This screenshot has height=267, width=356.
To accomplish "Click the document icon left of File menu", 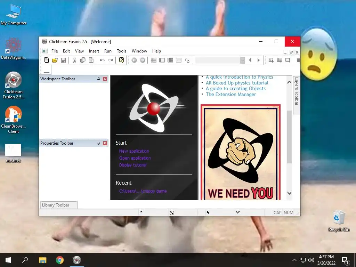I will coord(45,51).
